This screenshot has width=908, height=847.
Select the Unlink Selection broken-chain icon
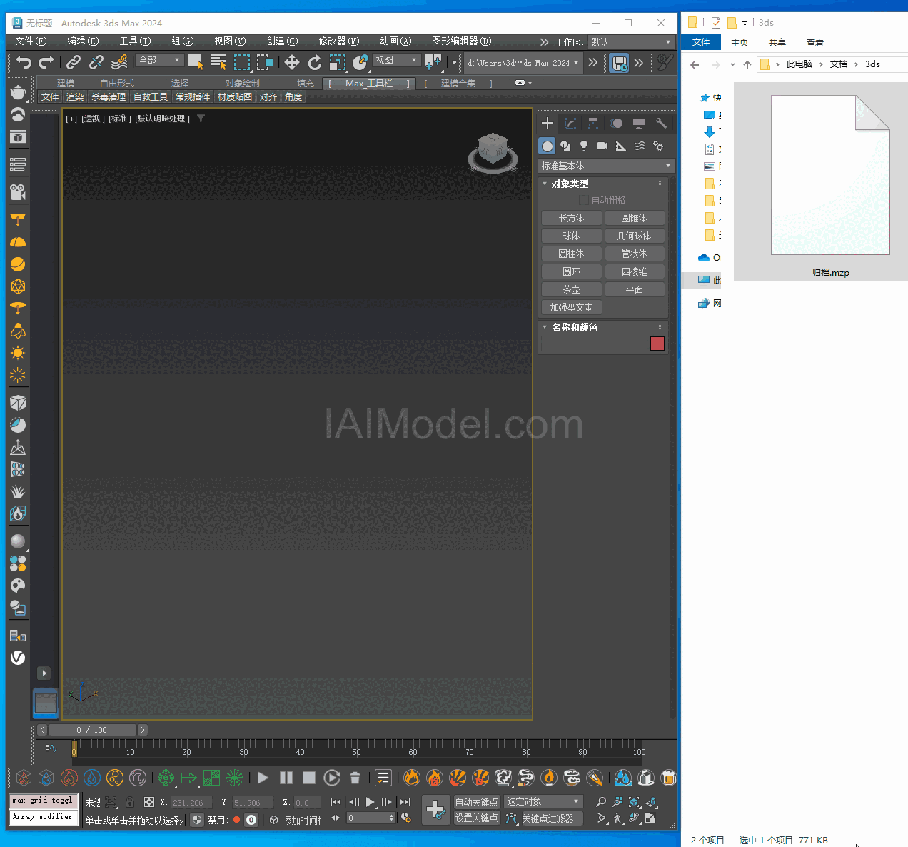click(96, 62)
